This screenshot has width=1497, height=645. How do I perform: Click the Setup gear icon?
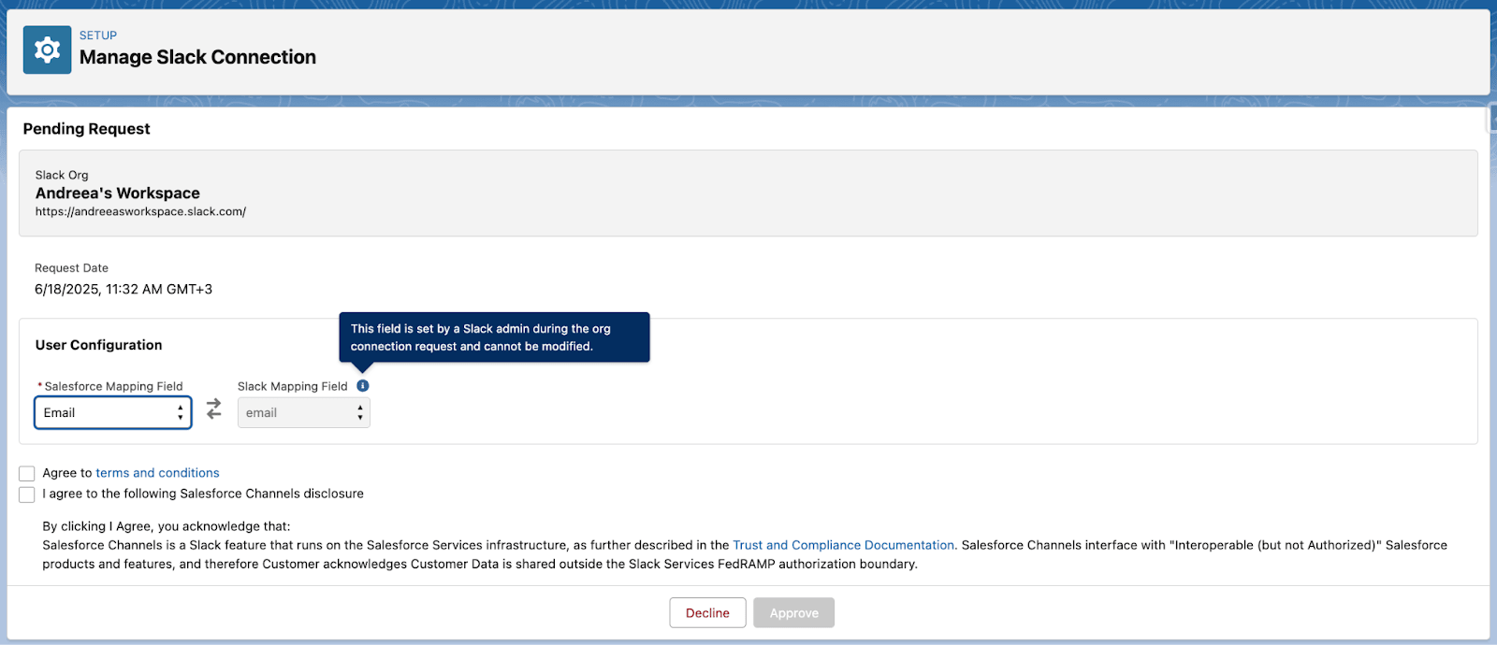[47, 50]
